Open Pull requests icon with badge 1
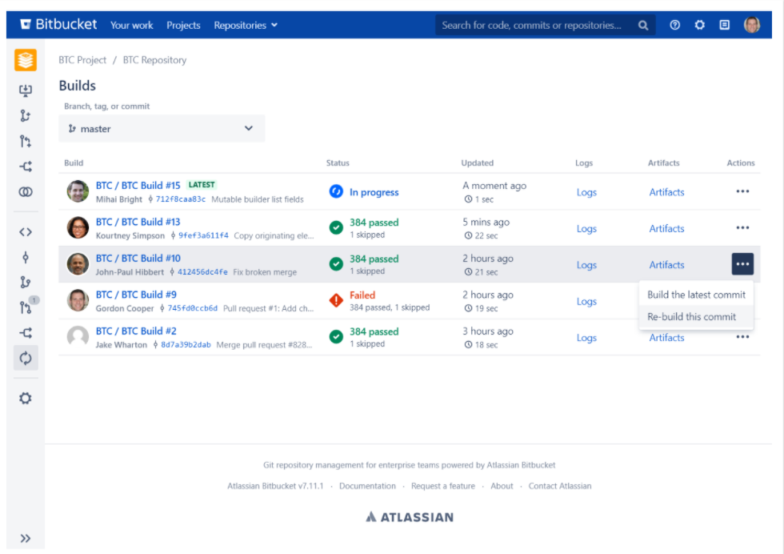This screenshot has width=784, height=554. pos(26,307)
